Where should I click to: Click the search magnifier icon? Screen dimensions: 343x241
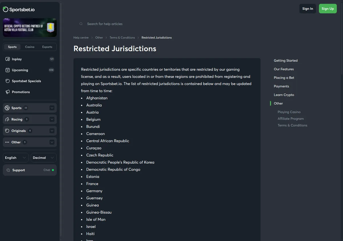(x=81, y=24)
